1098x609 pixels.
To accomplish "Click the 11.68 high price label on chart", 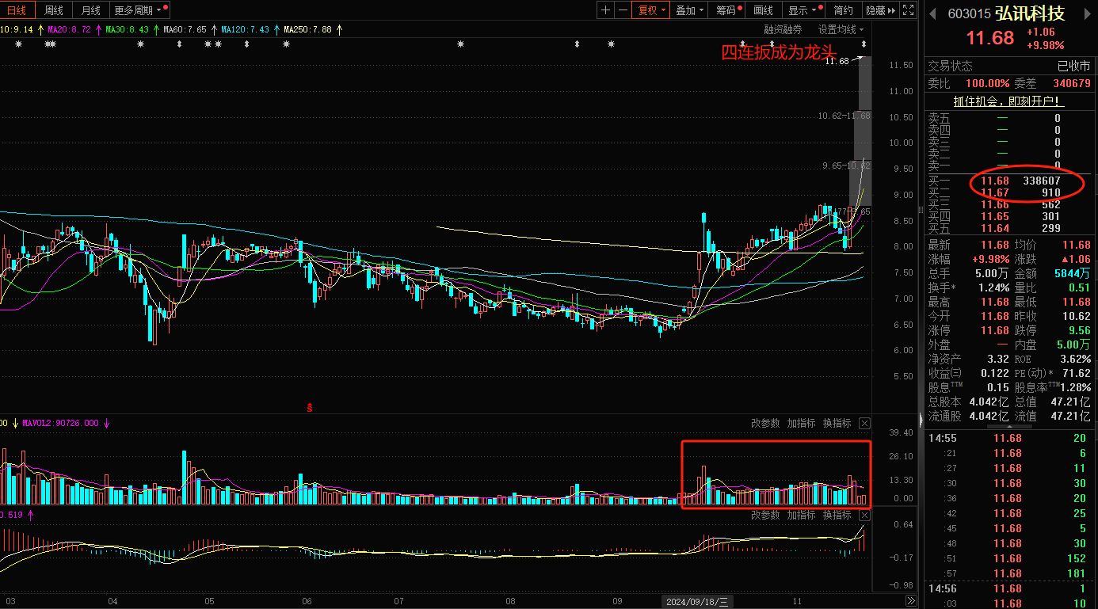I will pyautogui.click(x=837, y=60).
